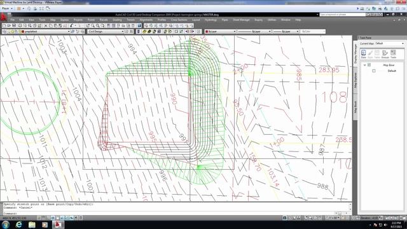Viewport: 407px width, 229px height.
Task: Click the Paste clipboard icon
Action: (x=55, y=25)
